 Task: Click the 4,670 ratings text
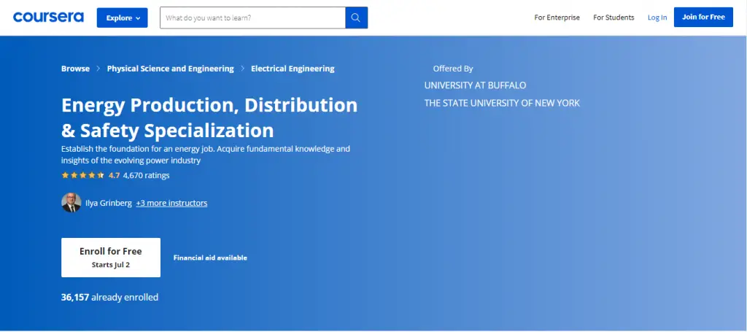tap(146, 175)
